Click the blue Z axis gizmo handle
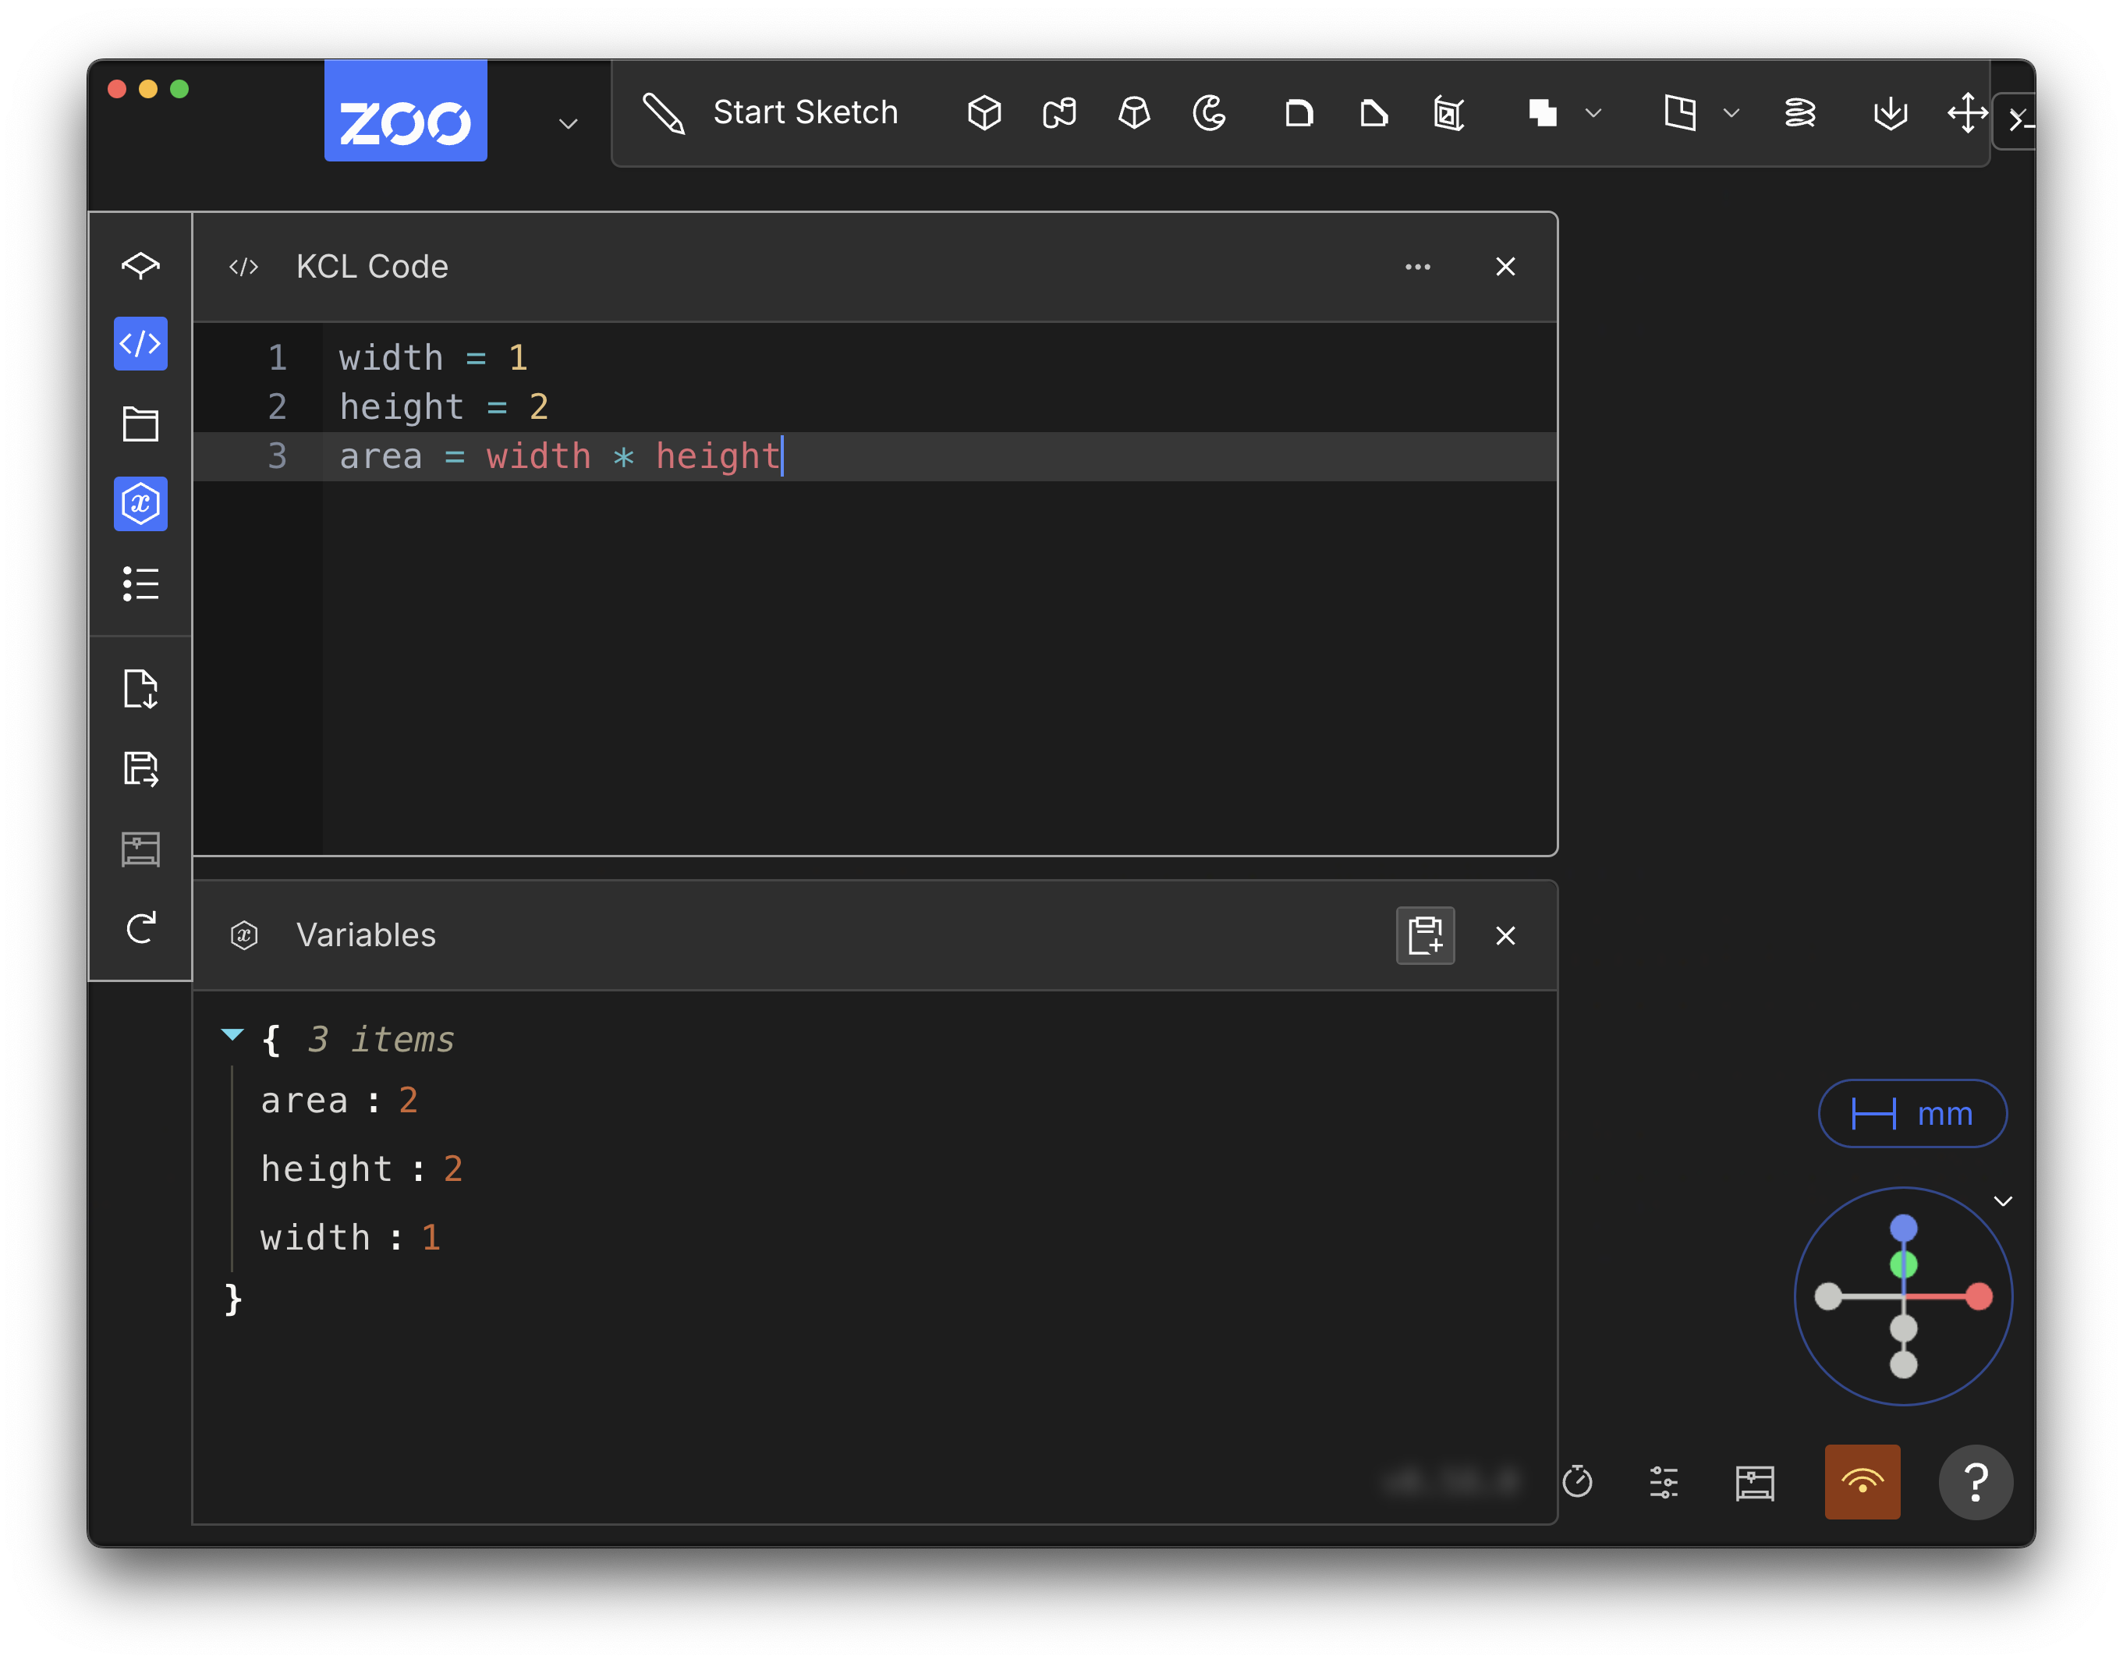2123x1663 pixels. pyautogui.click(x=1903, y=1228)
